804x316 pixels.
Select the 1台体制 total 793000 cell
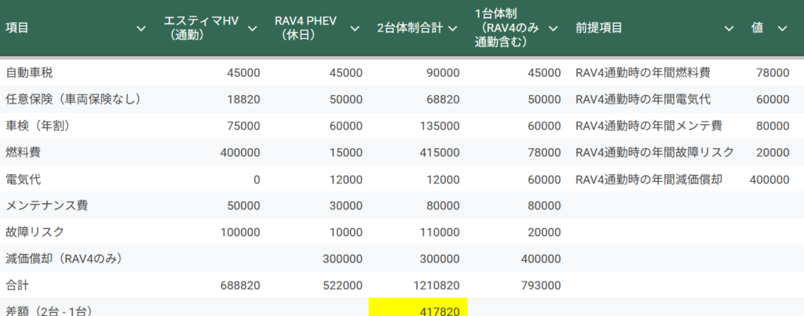pos(540,285)
